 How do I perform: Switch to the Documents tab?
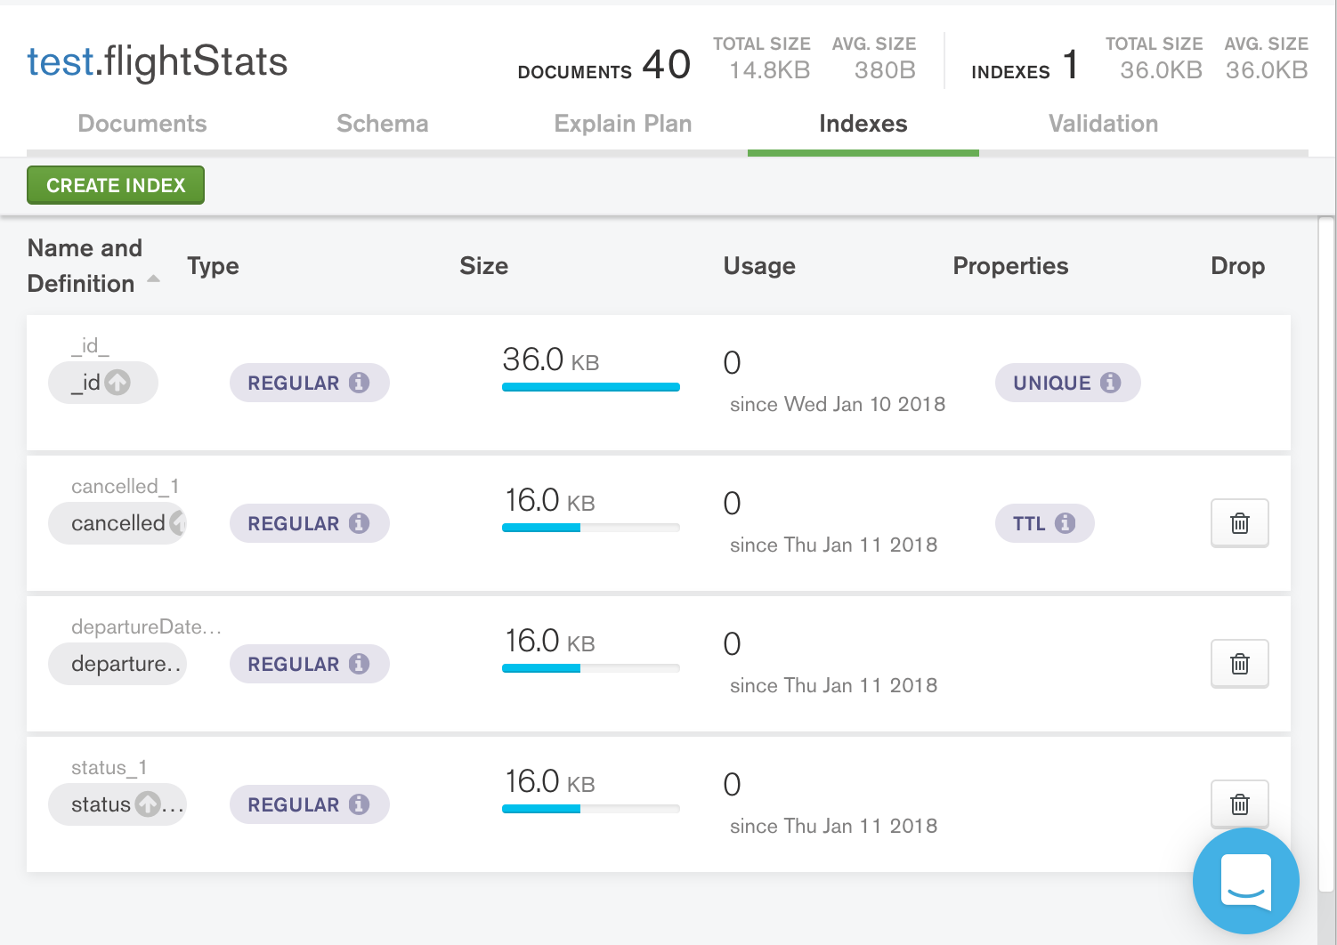tap(142, 124)
